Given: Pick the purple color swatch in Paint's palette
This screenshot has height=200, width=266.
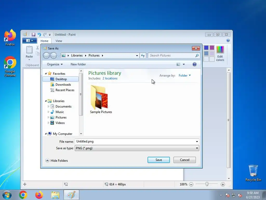Looking at the screenshot, I should 212,48.
